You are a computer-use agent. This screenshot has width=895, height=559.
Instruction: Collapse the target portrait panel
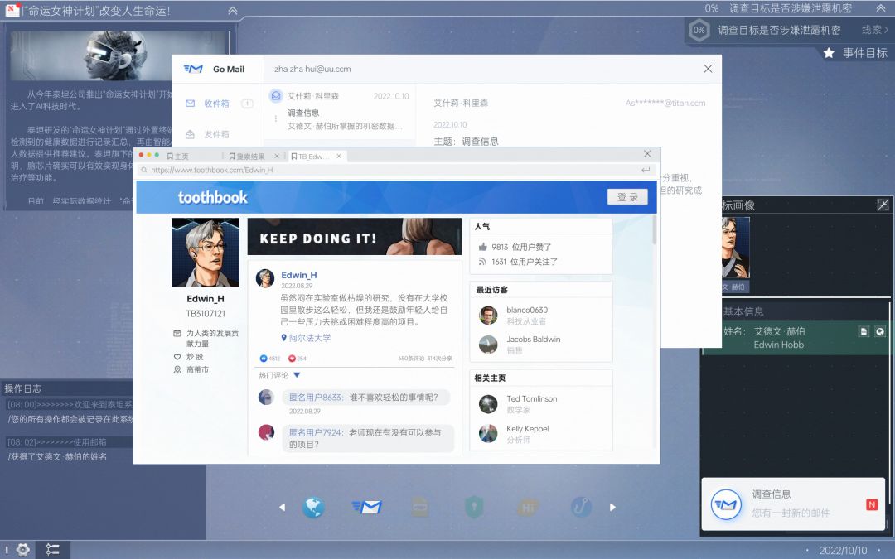pos(883,205)
